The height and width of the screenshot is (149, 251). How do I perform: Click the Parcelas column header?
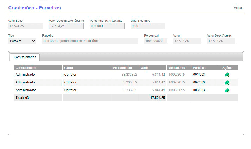pos(199,68)
